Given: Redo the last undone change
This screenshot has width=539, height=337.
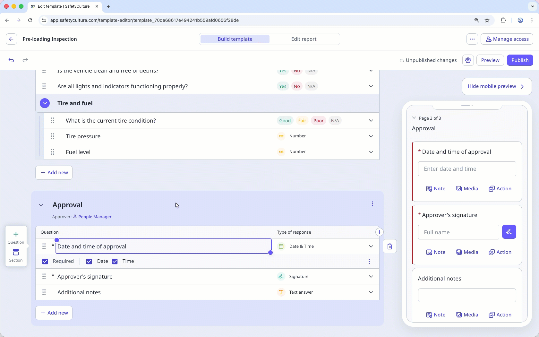Looking at the screenshot, I should (x=25, y=60).
